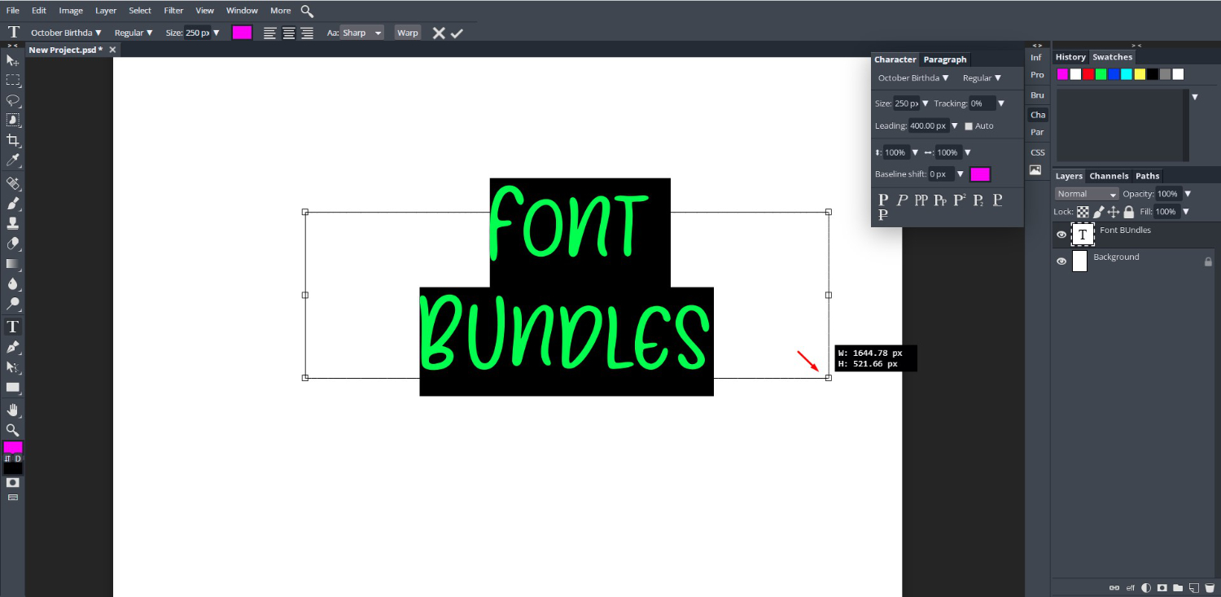This screenshot has width=1221, height=597.
Task: Open Tracking value dropdown arrow
Action: (x=1001, y=103)
